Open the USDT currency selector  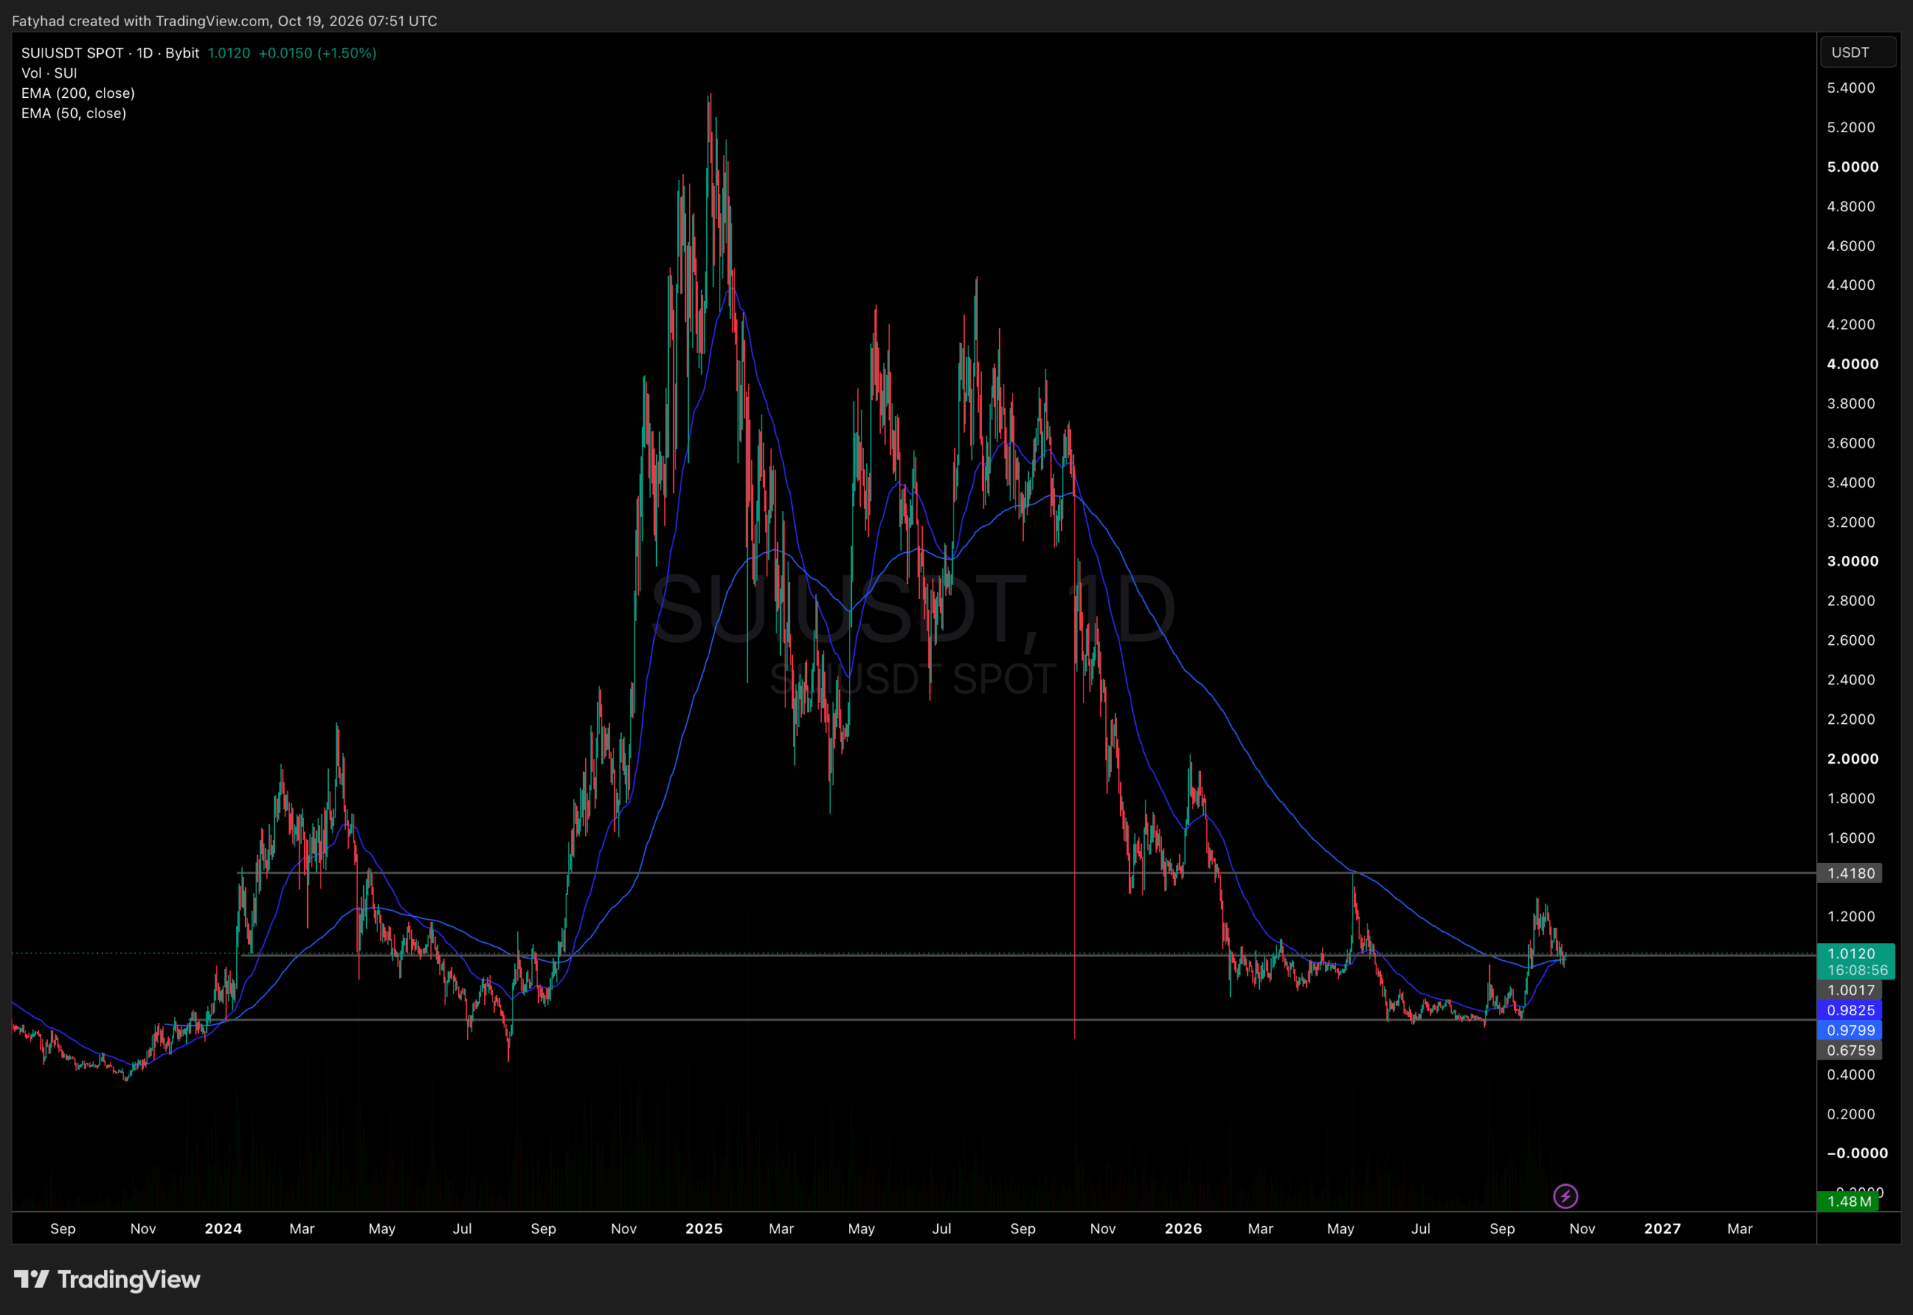point(1858,52)
